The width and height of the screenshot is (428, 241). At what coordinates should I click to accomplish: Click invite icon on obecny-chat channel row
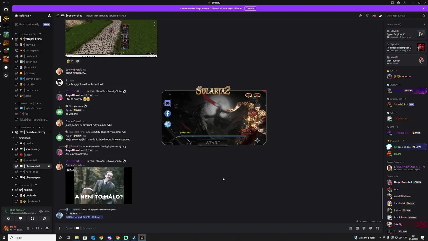[x=49, y=166]
